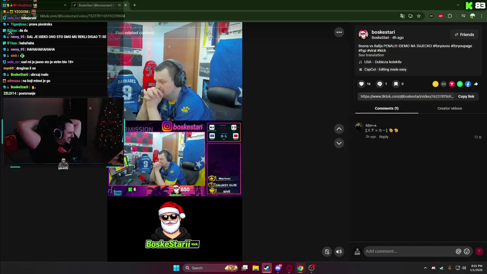This screenshot has height=274, width=487.
Task: Open OBS Studio from the taskbar
Action: 312,268
